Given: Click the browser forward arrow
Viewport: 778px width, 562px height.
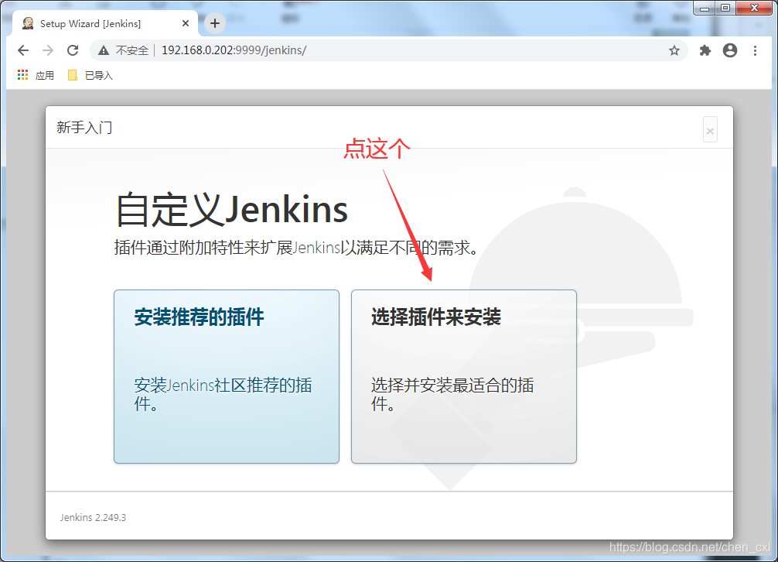Looking at the screenshot, I should (48, 50).
